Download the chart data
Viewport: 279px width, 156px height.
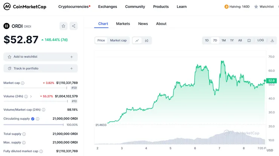272,40
